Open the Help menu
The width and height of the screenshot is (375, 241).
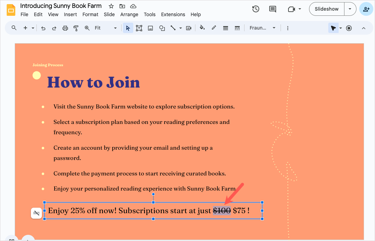pyautogui.click(x=196, y=14)
